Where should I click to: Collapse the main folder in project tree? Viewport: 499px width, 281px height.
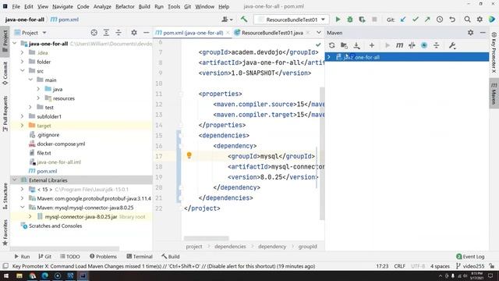30,80
